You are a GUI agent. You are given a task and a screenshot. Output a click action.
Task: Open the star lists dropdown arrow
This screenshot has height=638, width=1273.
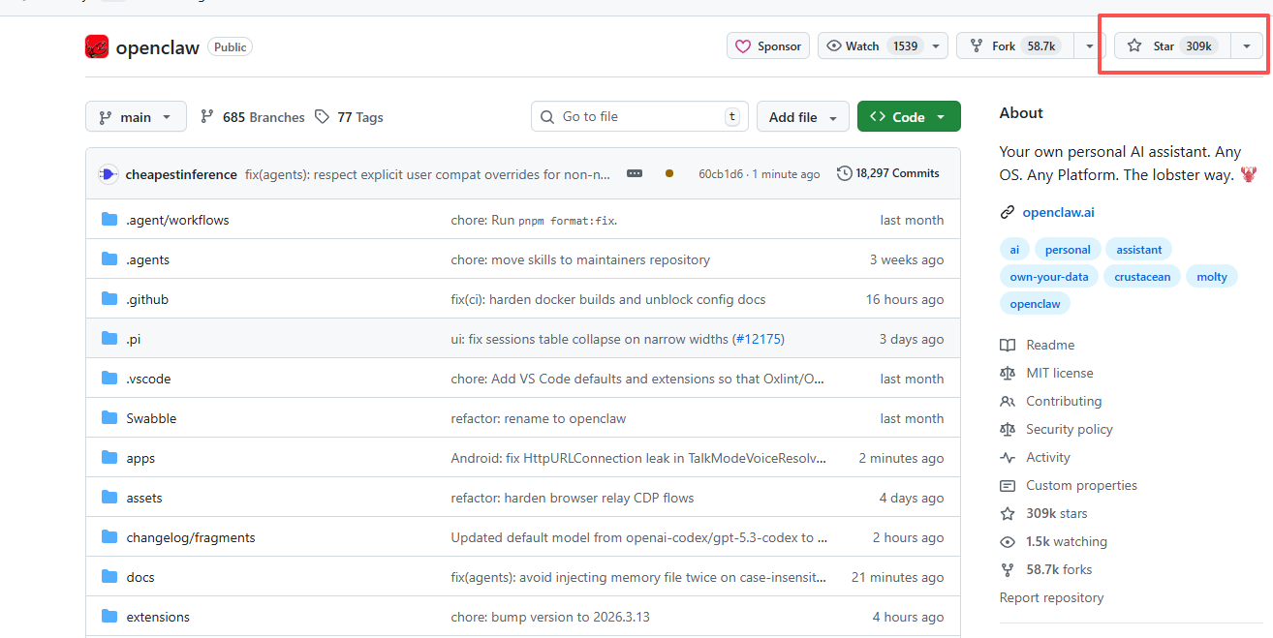point(1247,46)
